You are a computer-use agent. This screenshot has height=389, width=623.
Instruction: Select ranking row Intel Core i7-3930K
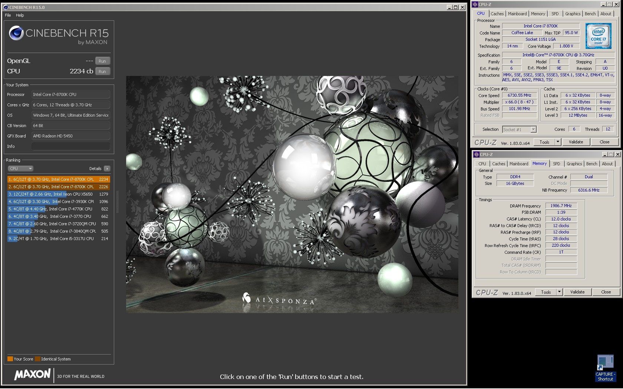coord(59,202)
